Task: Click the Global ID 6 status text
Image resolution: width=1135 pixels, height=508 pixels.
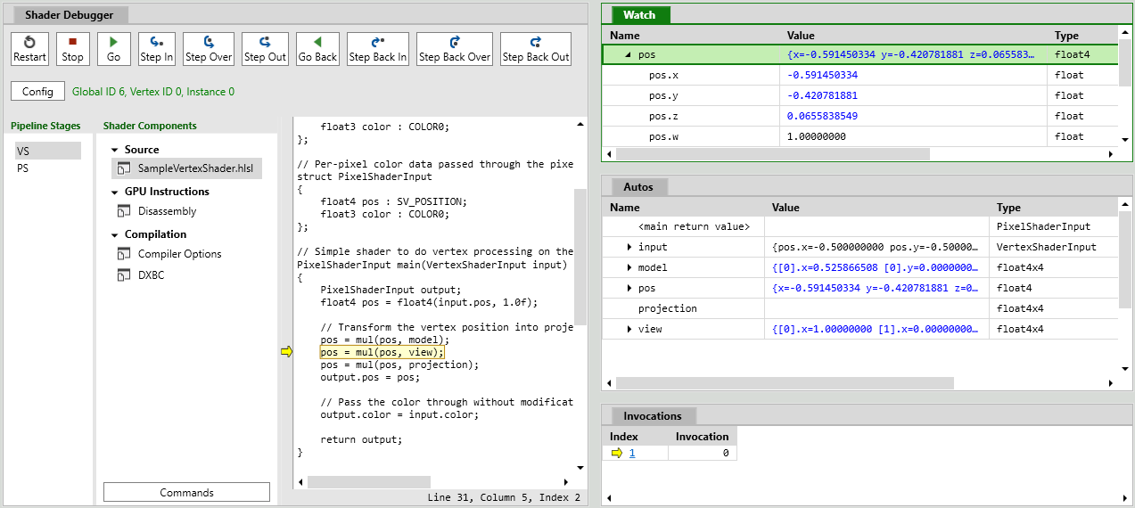Action: coord(153,92)
